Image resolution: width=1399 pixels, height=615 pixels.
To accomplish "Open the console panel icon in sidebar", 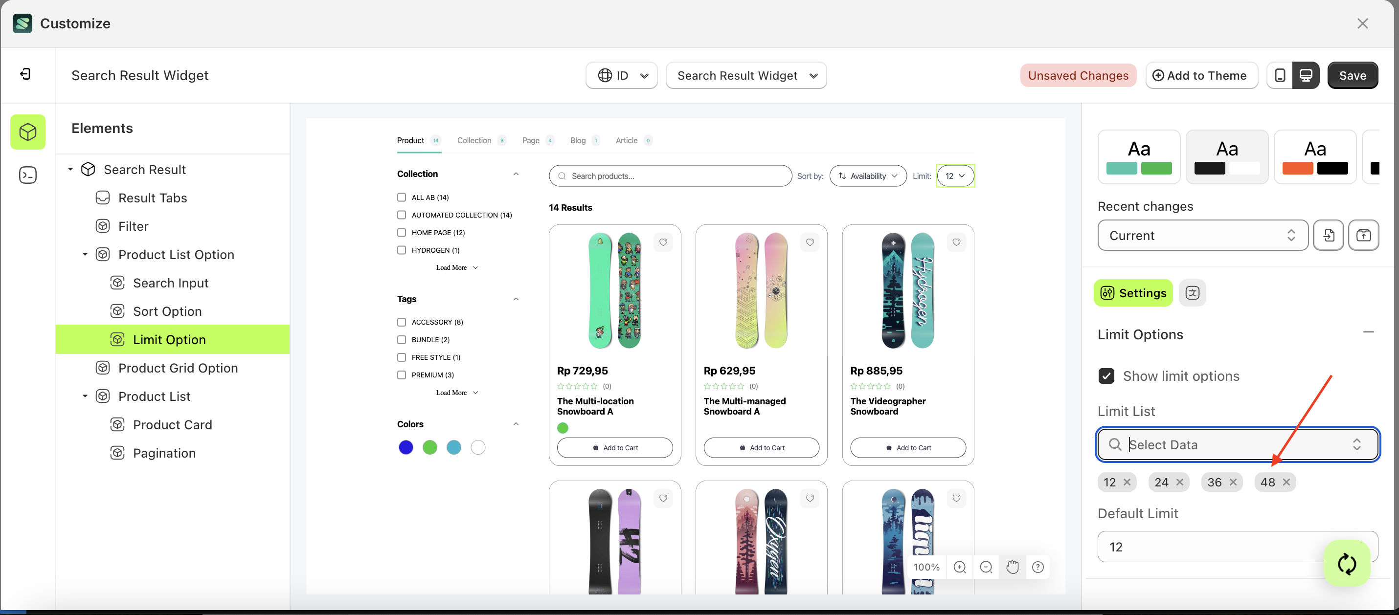I will pos(28,175).
